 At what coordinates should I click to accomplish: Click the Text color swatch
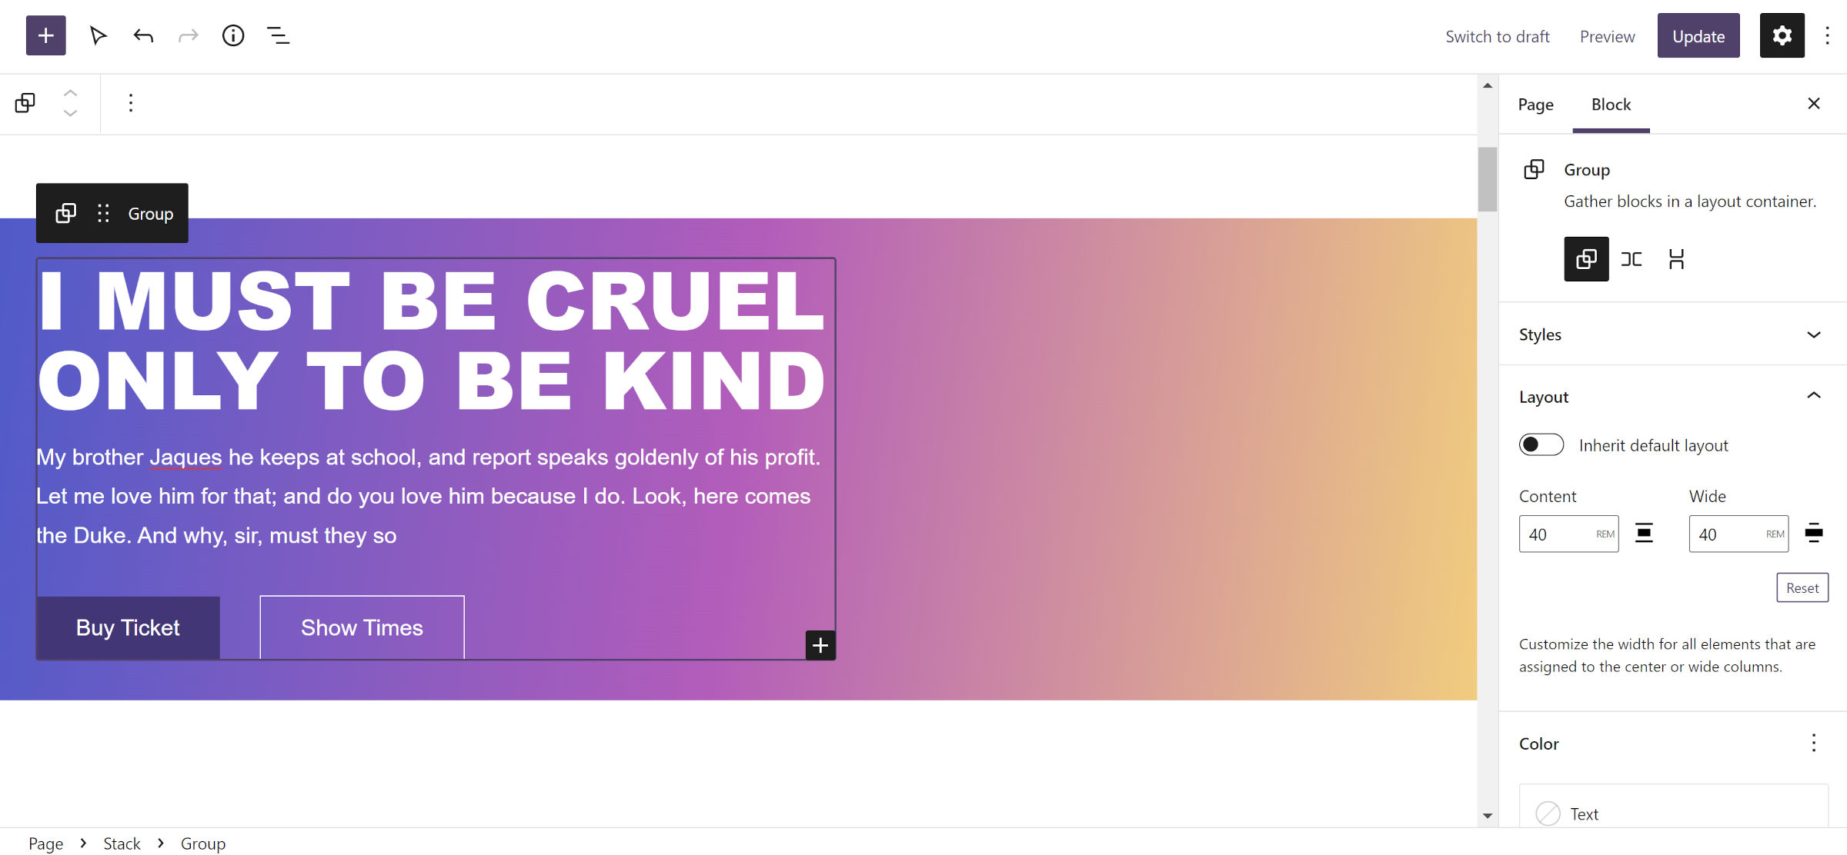[x=1549, y=813]
